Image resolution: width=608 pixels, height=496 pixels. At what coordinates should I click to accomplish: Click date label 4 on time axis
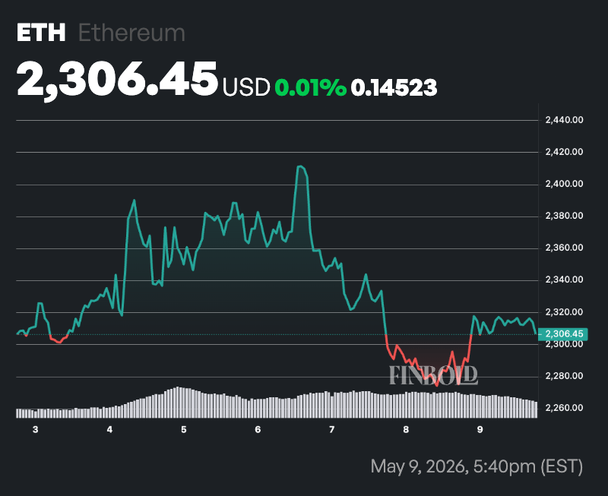click(x=109, y=429)
